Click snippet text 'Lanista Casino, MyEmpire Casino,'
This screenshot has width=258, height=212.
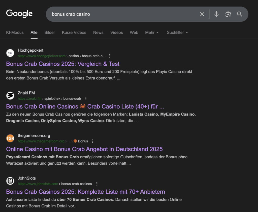[162, 114]
